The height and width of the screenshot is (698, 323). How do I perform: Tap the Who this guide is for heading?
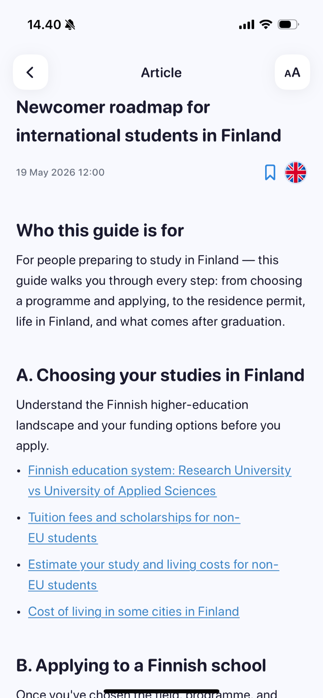pos(100,231)
